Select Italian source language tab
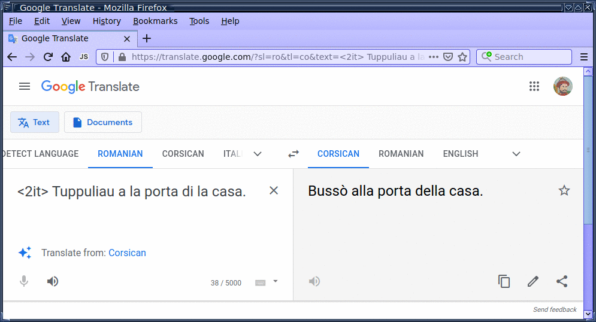This screenshot has height=322, width=596. [x=232, y=154]
